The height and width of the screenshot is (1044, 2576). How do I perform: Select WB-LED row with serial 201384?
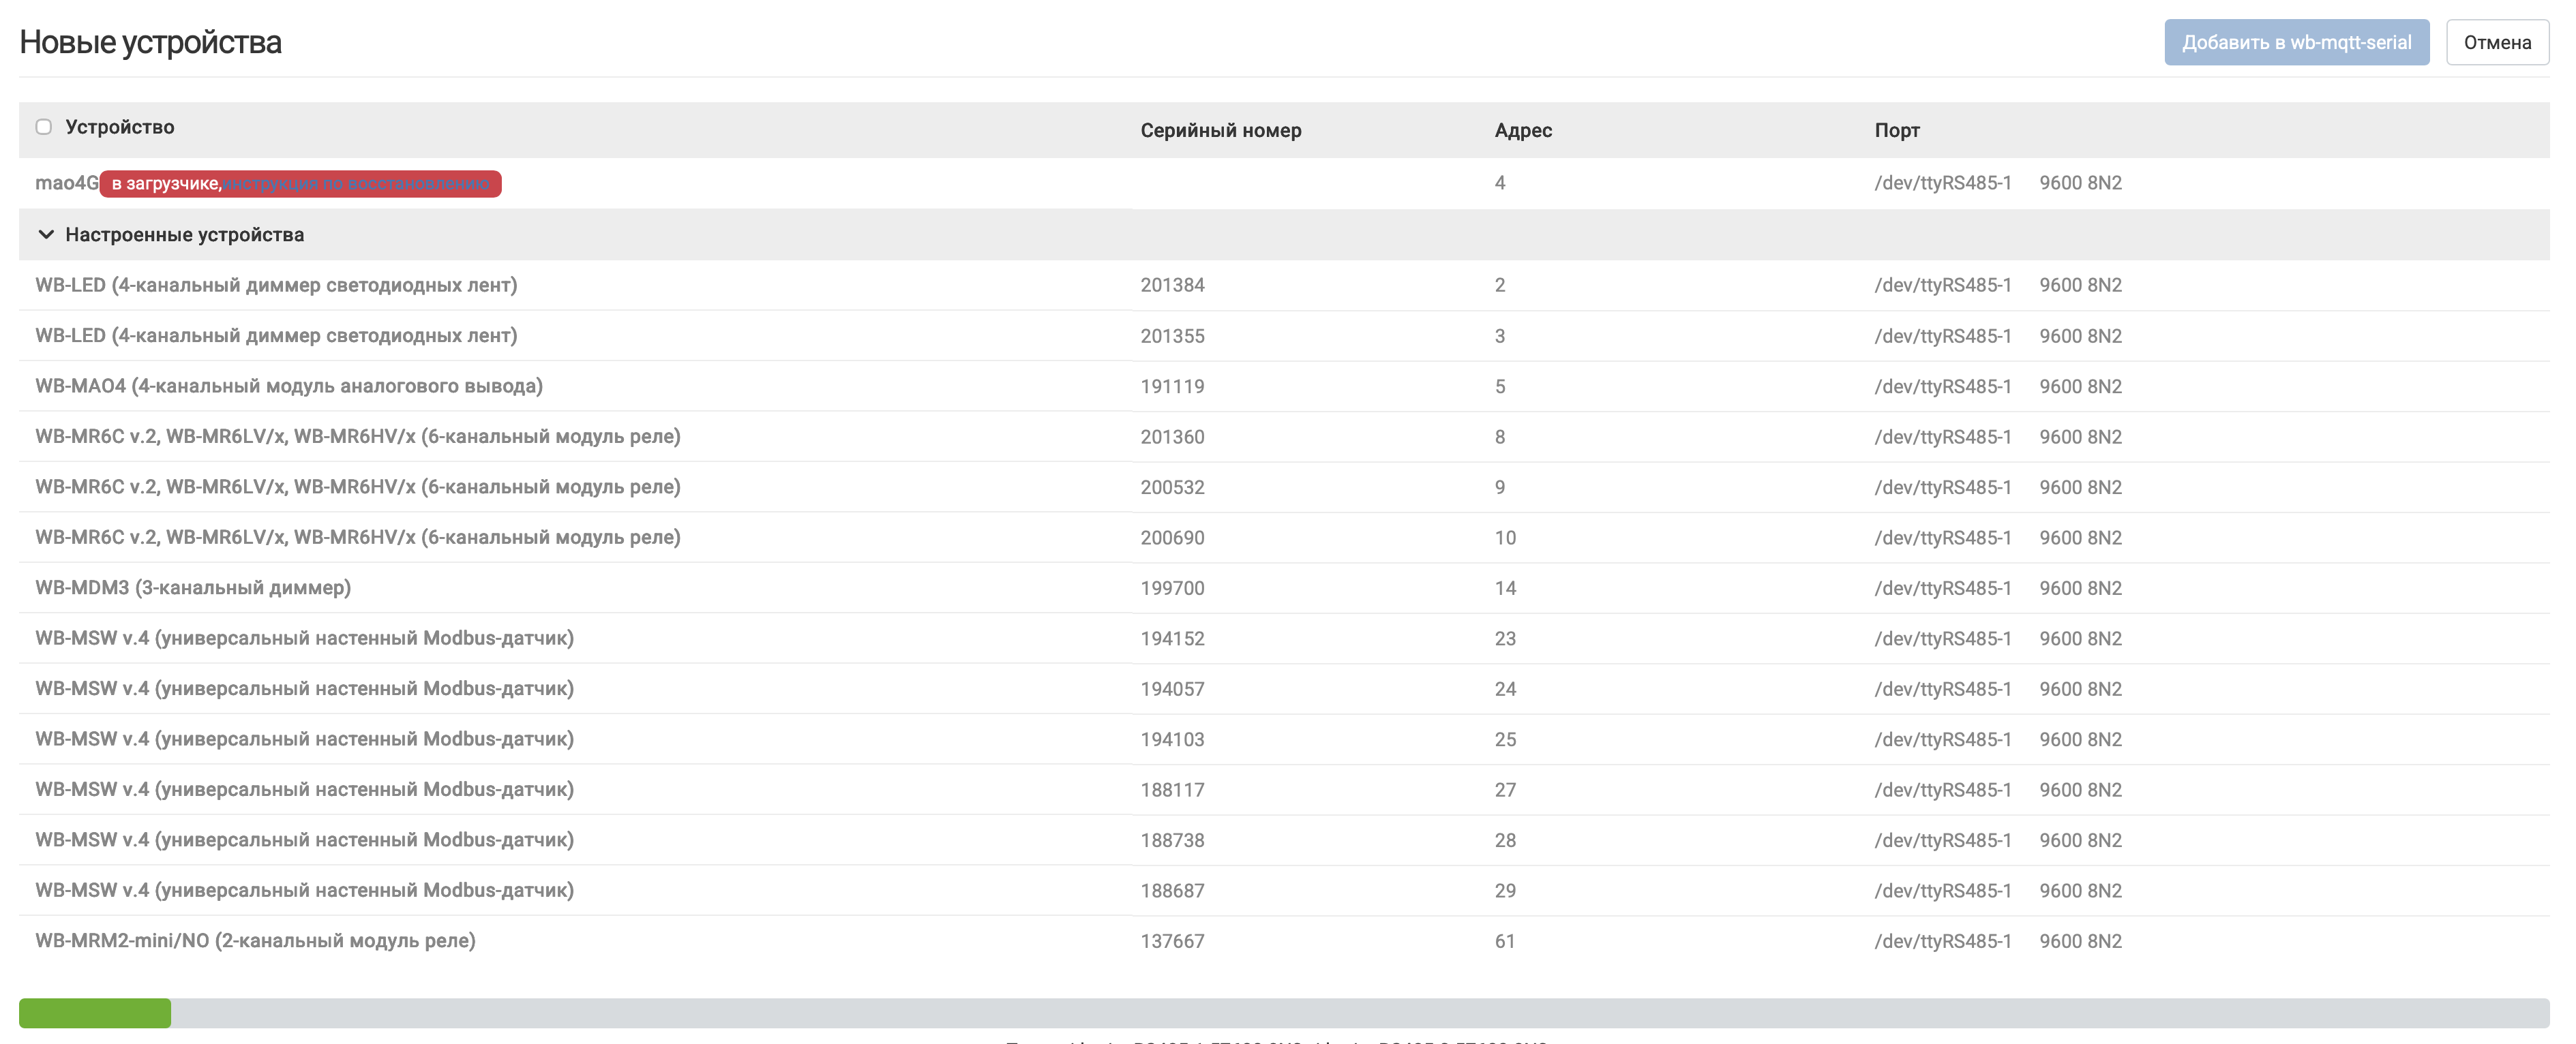(1284, 285)
